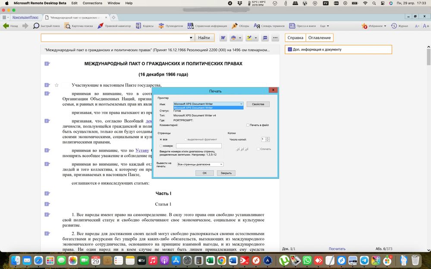
Task: Open the Вывести на печать dropdown
Action: coord(200,164)
